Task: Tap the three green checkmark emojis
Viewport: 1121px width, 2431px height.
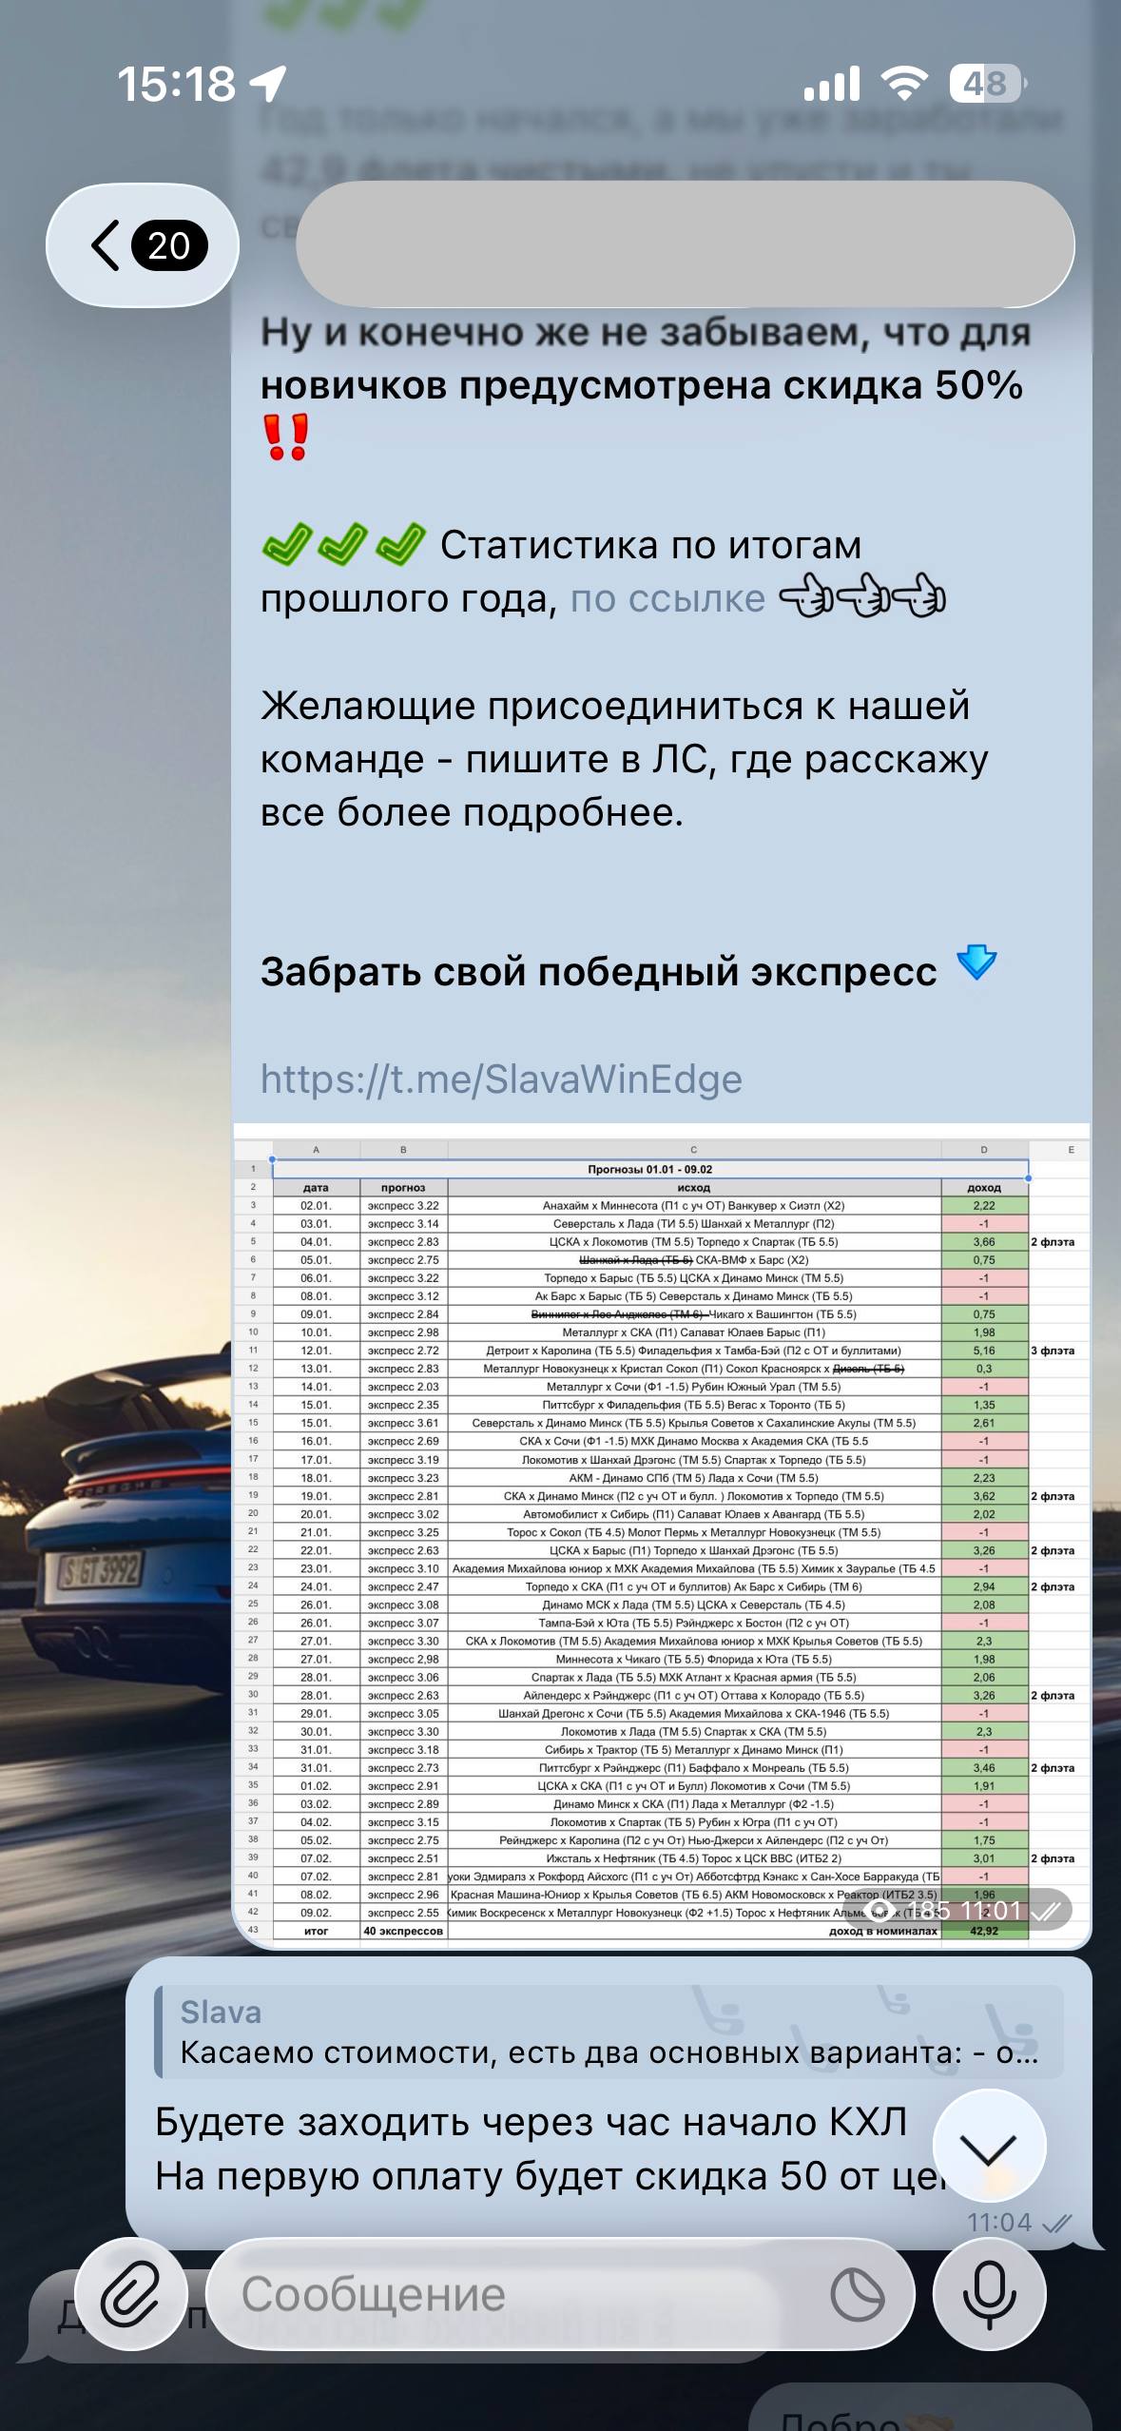Action: pyautogui.click(x=342, y=545)
